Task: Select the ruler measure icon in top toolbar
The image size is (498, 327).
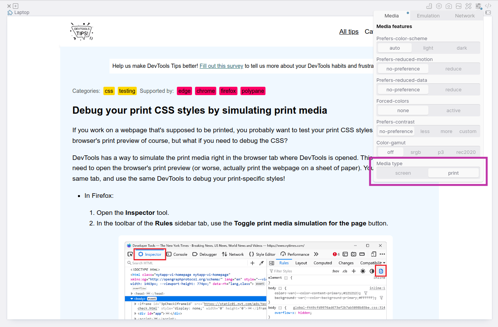Action: pyautogui.click(x=429, y=6)
